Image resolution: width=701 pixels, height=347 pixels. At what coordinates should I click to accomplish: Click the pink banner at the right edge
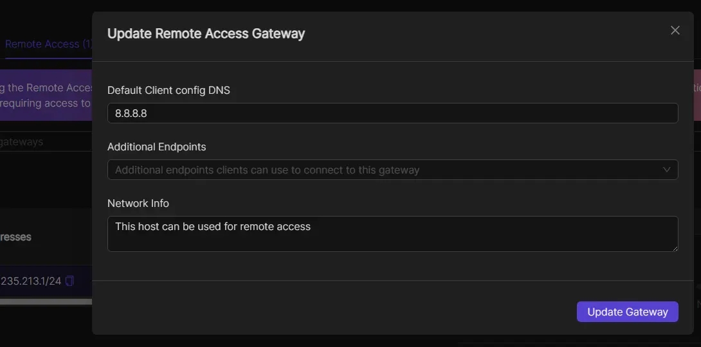tap(697, 95)
